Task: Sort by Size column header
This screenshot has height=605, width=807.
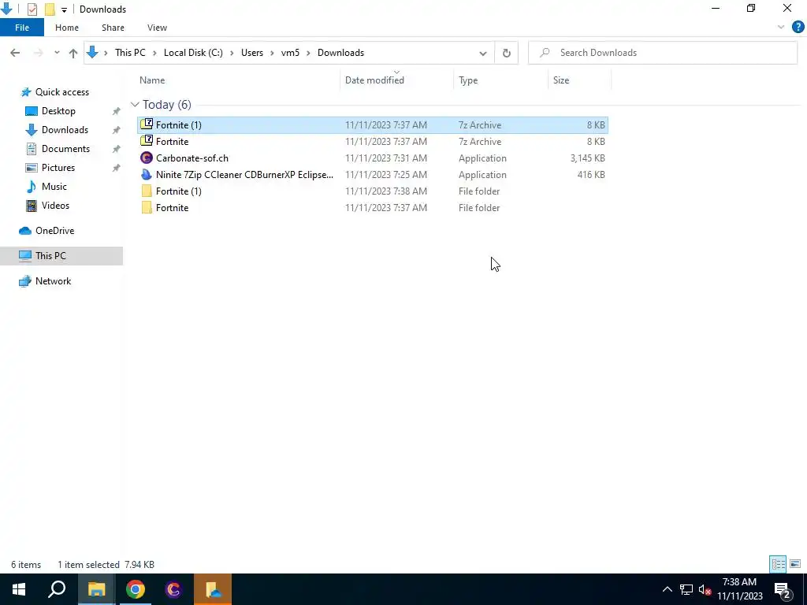Action: pos(561,80)
